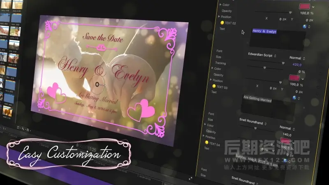Click the full-screen arrows icon below the viewer
This screenshot has width=329, height=185.
(x=190, y=178)
